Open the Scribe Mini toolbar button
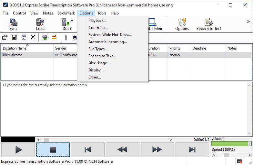This screenshot has height=165, width=253. [155, 24]
